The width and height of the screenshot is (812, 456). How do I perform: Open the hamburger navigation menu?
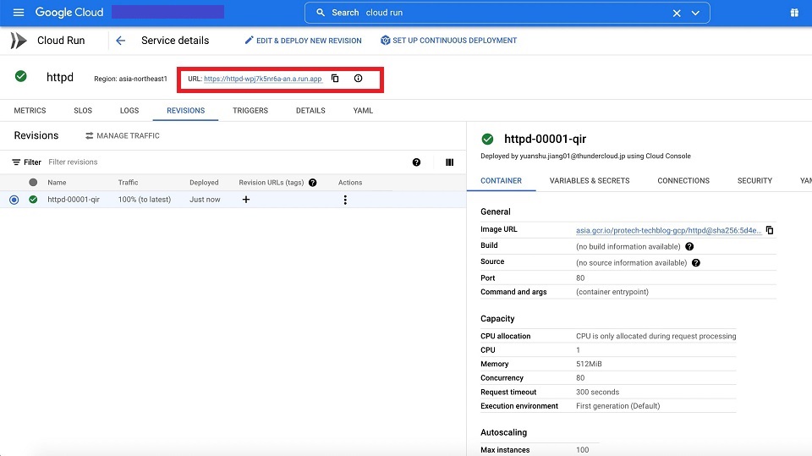[x=19, y=13]
